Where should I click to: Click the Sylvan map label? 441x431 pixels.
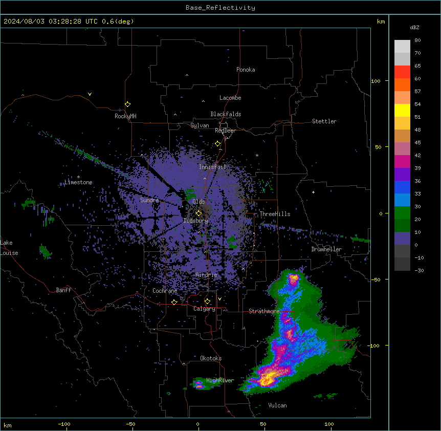pos(200,125)
